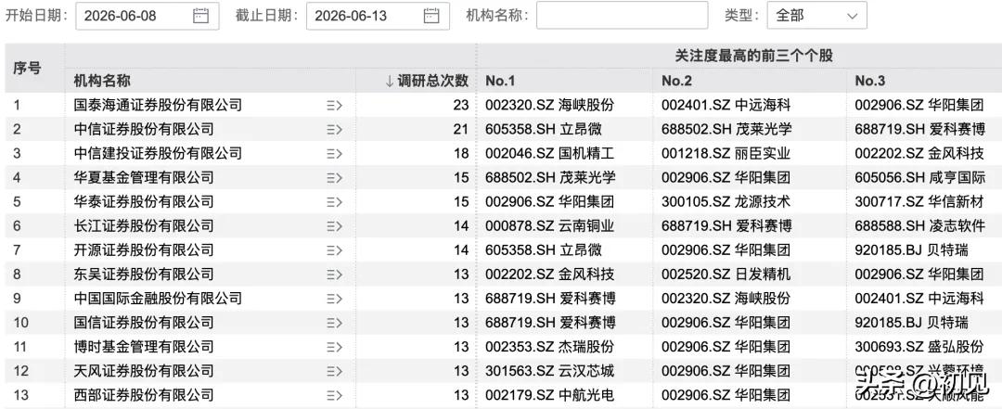Screen dimensions: 1002x409
Task: Select 中国国际金融股份有限公司 institution name
Action: [158, 299]
